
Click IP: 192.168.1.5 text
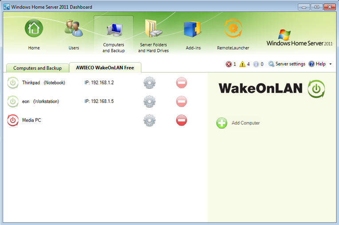point(99,101)
